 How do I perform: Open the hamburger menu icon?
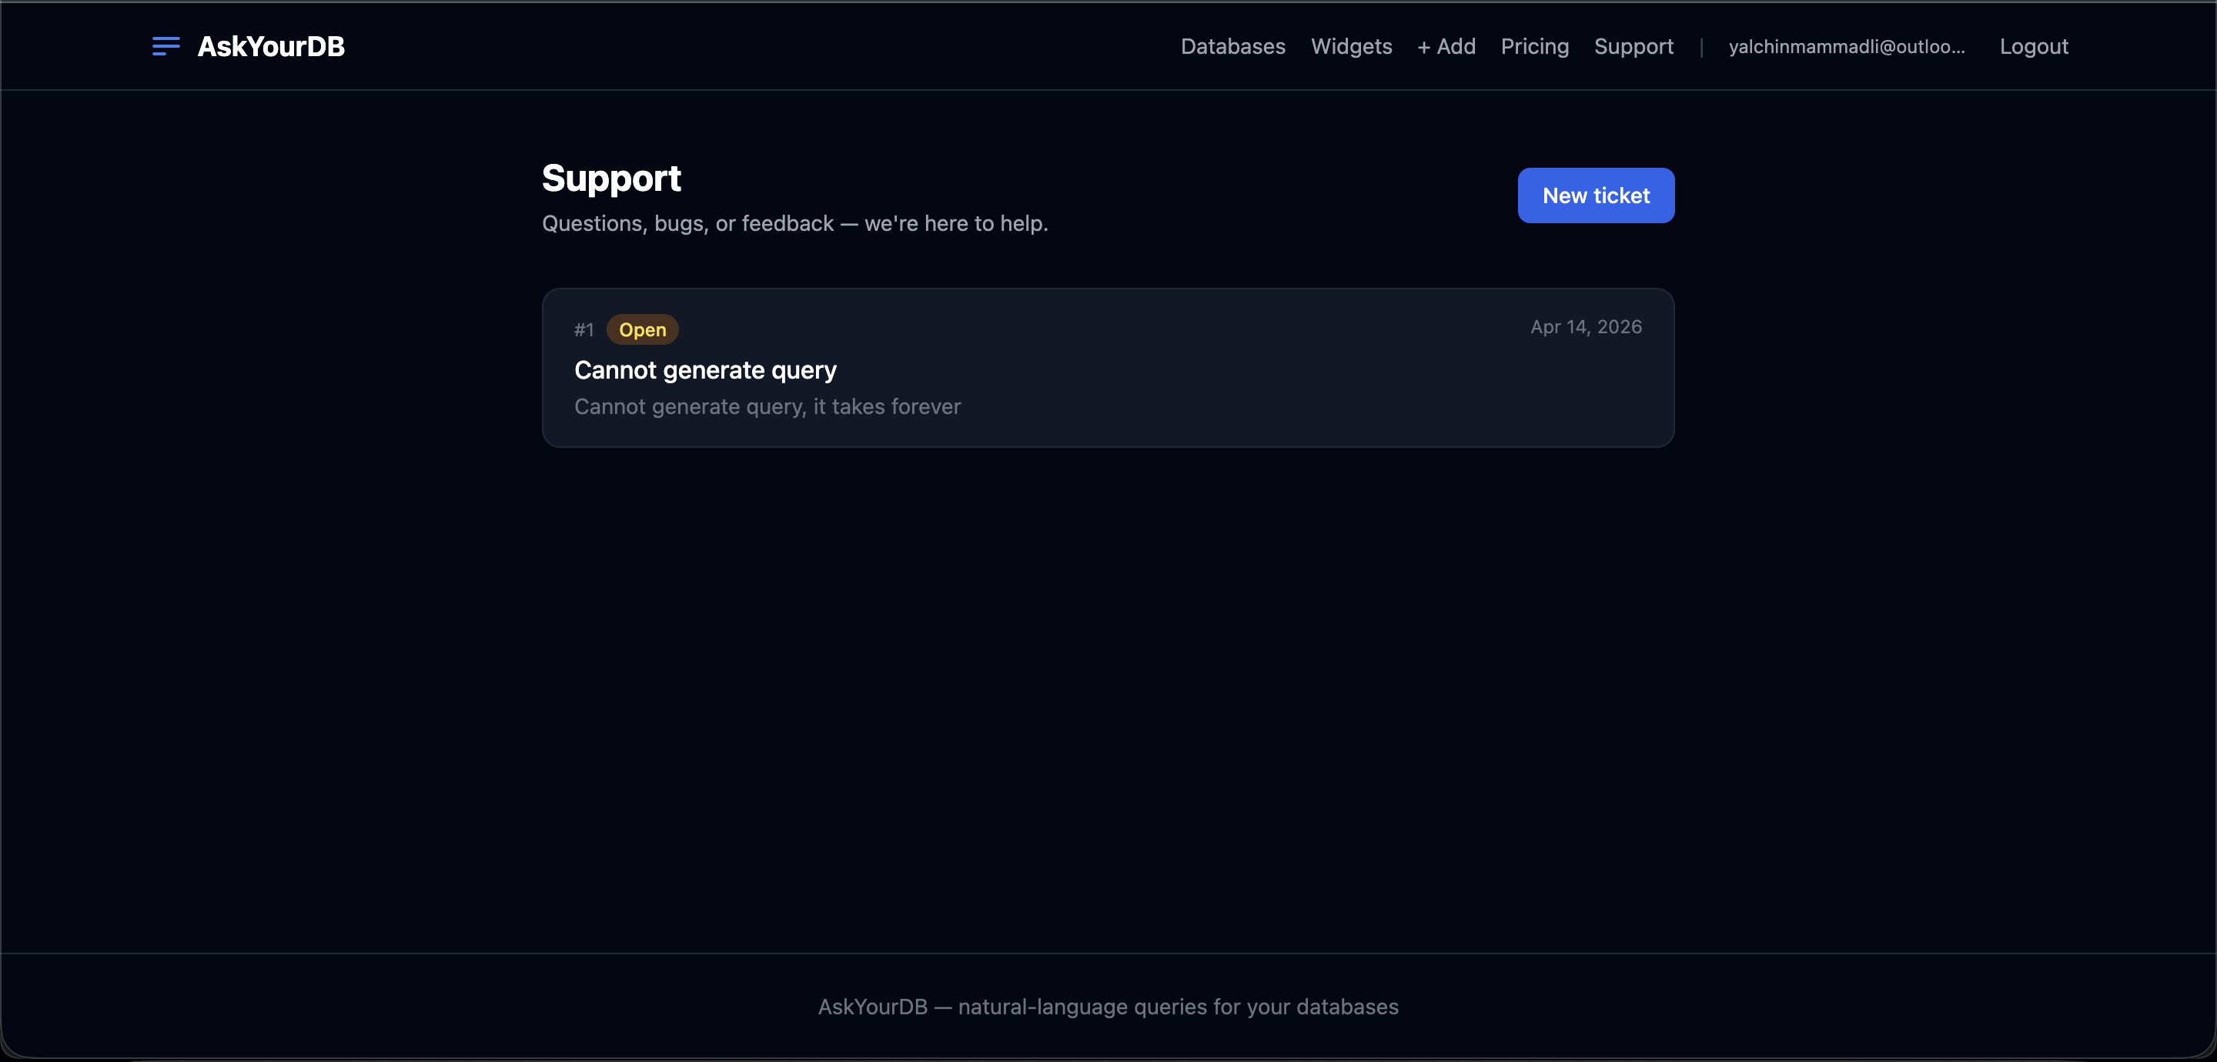tap(166, 46)
